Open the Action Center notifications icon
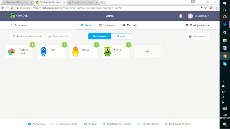 click(225, 124)
